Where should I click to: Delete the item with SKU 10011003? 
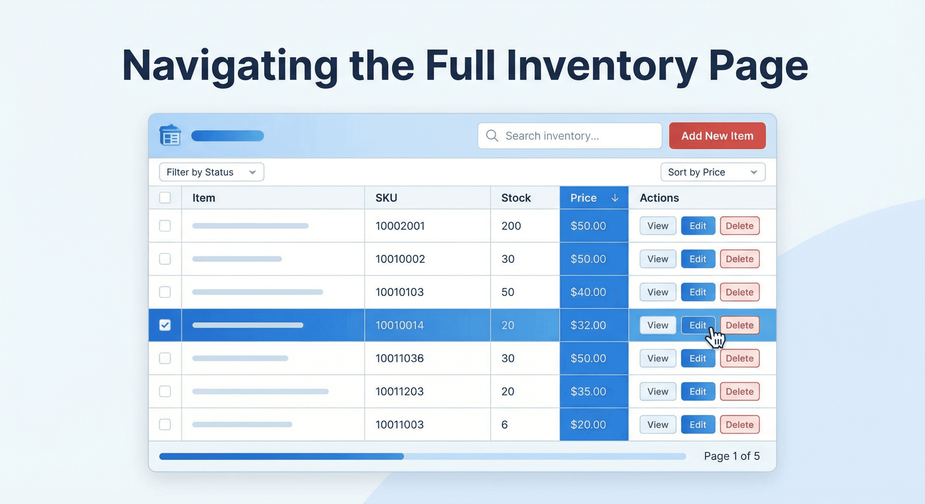coord(739,424)
